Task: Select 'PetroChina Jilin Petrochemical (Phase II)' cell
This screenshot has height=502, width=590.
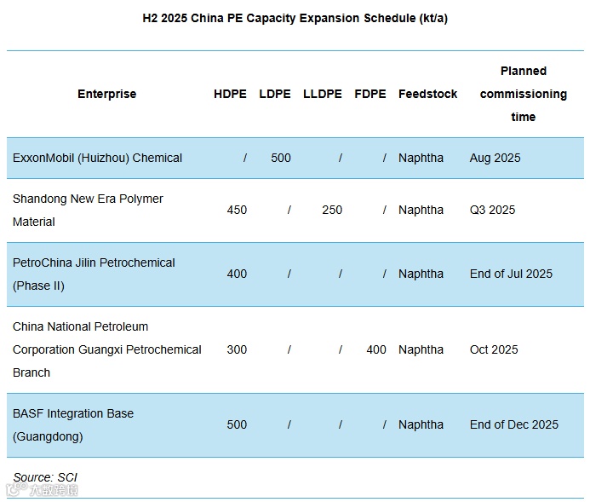Action: pyautogui.click(x=94, y=274)
